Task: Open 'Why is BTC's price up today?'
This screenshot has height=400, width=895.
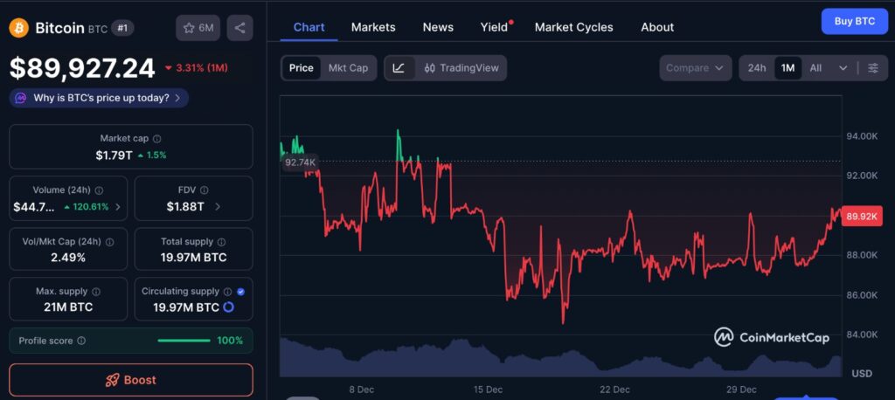Action: click(x=99, y=98)
